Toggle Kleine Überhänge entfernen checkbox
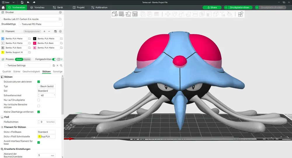 click(39, 112)
